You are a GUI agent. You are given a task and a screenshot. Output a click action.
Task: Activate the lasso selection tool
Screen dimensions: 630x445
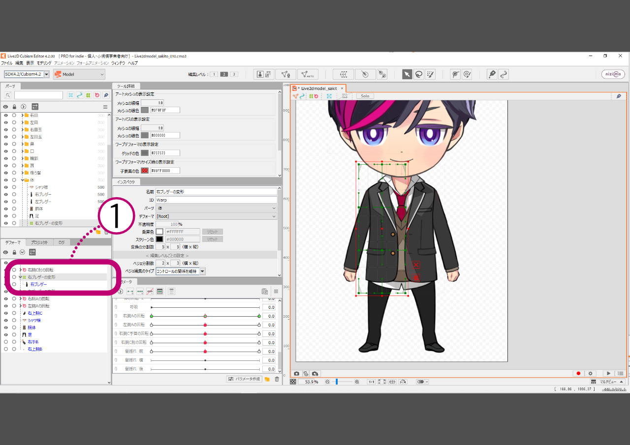coord(419,74)
